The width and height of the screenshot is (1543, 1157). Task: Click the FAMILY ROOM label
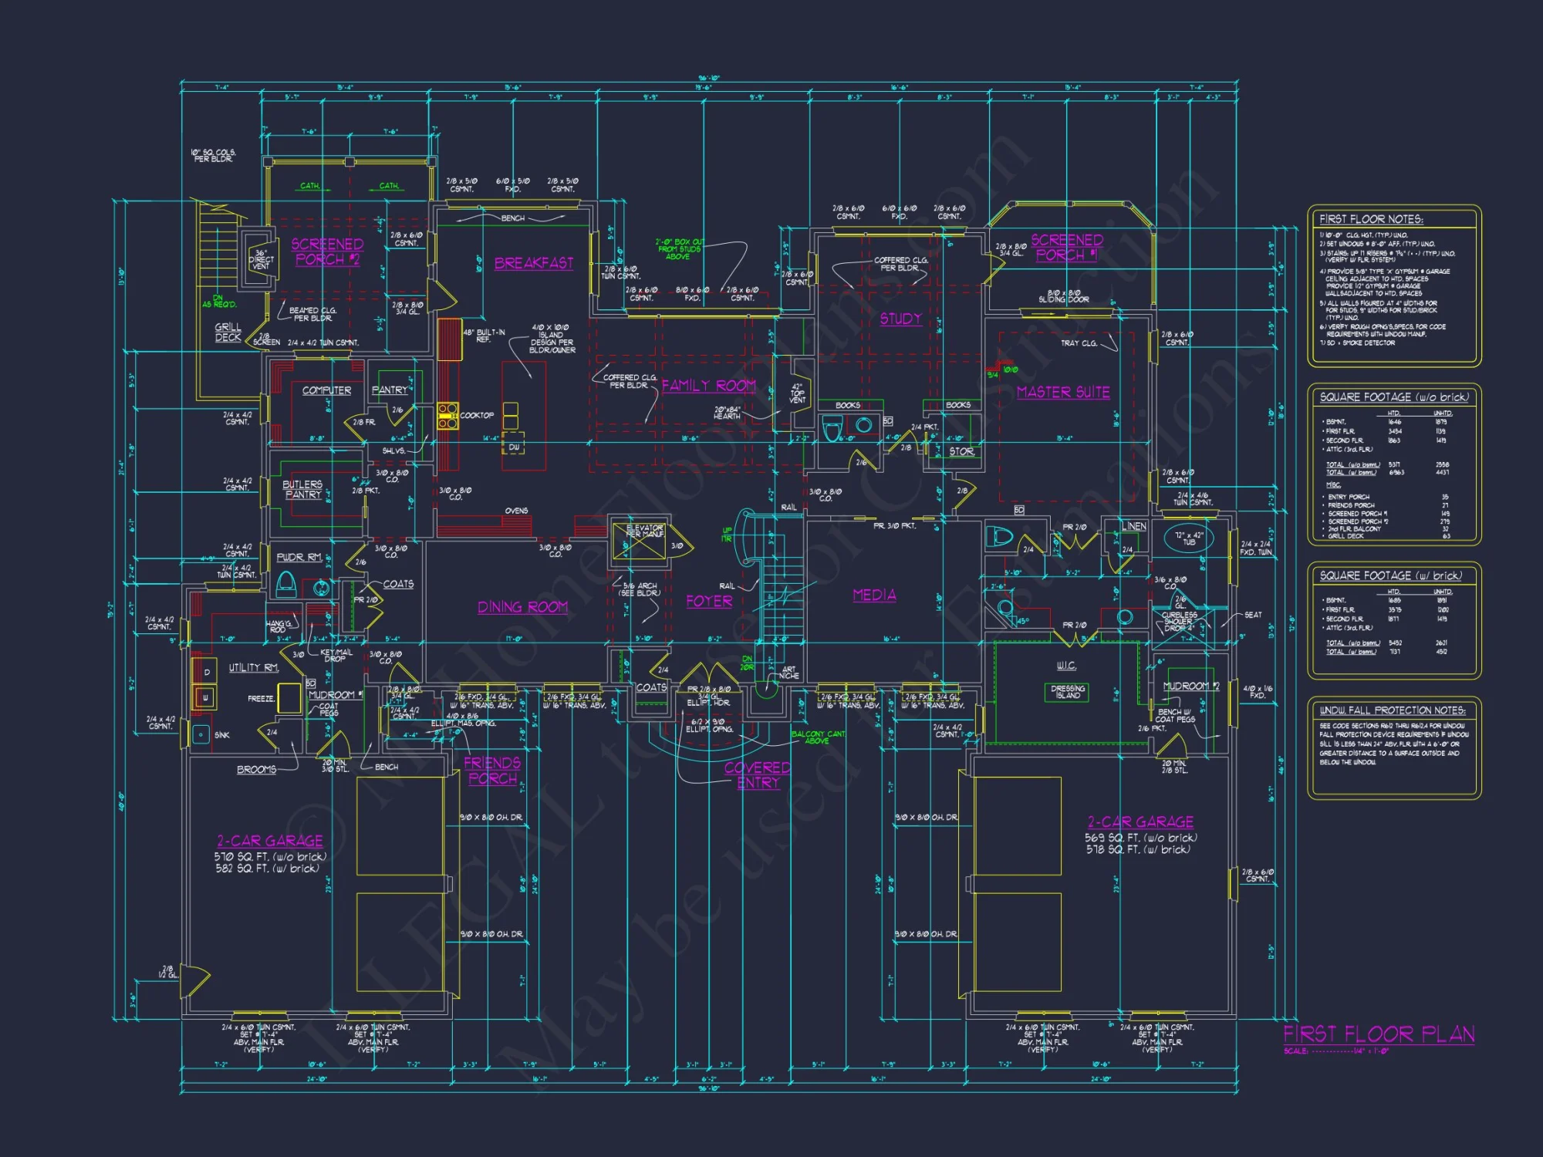click(708, 386)
